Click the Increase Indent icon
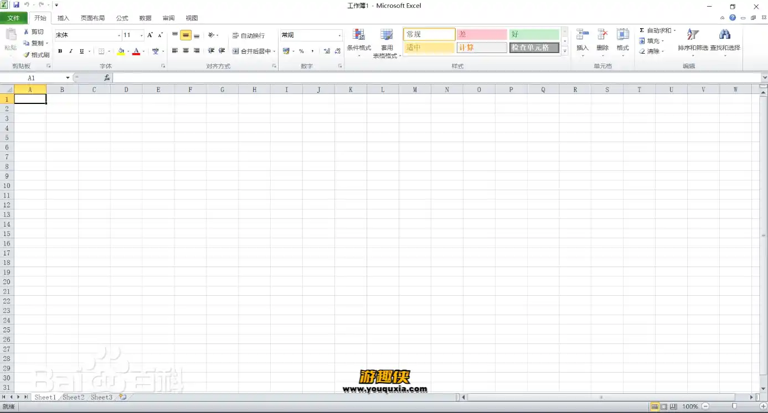The image size is (768, 413). coord(221,51)
